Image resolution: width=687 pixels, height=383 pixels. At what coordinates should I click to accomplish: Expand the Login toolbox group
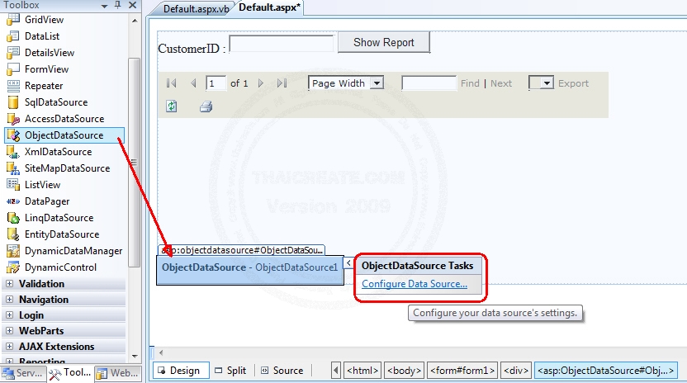(x=9, y=315)
